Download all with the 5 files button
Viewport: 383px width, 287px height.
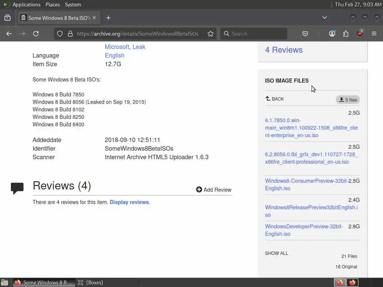click(x=348, y=99)
